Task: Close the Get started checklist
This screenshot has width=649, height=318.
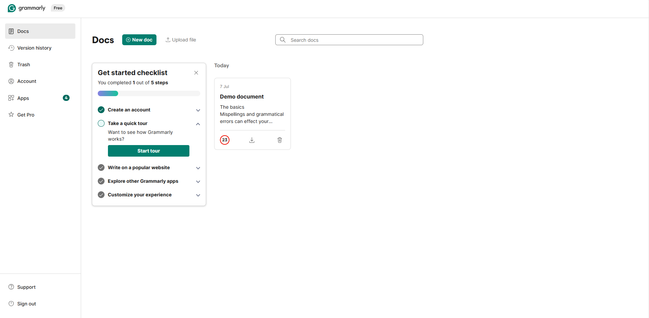Action: 196,73
